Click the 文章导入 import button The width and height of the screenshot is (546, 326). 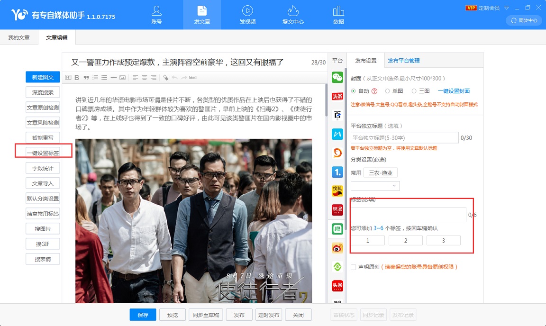coord(43,183)
